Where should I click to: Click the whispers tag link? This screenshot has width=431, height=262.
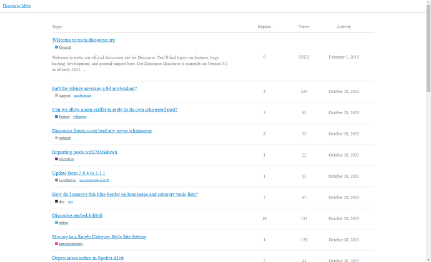click(80, 117)
